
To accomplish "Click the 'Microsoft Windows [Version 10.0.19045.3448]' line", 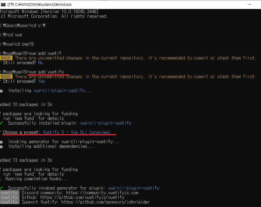I will click(49, 11).
